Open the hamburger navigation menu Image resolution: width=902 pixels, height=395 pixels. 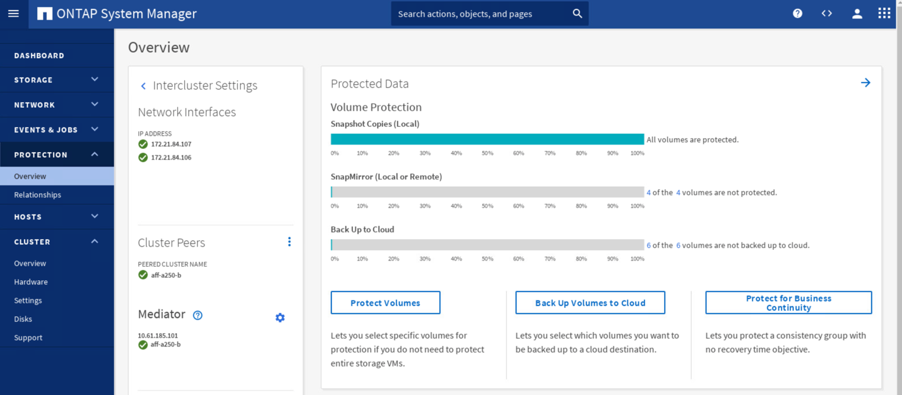point(13,13)
